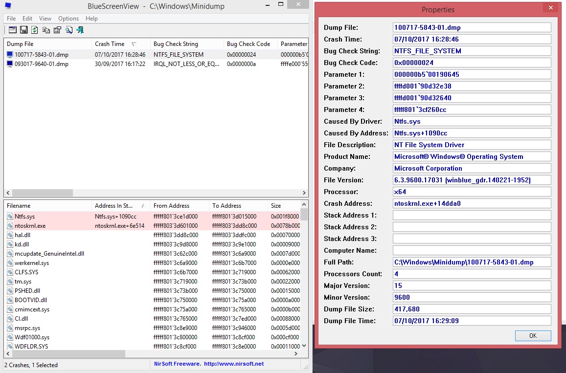This screenshot has height=373, width=566.
Task: Sort drivers by Address In Stack column
Action: tap(121, 206)
